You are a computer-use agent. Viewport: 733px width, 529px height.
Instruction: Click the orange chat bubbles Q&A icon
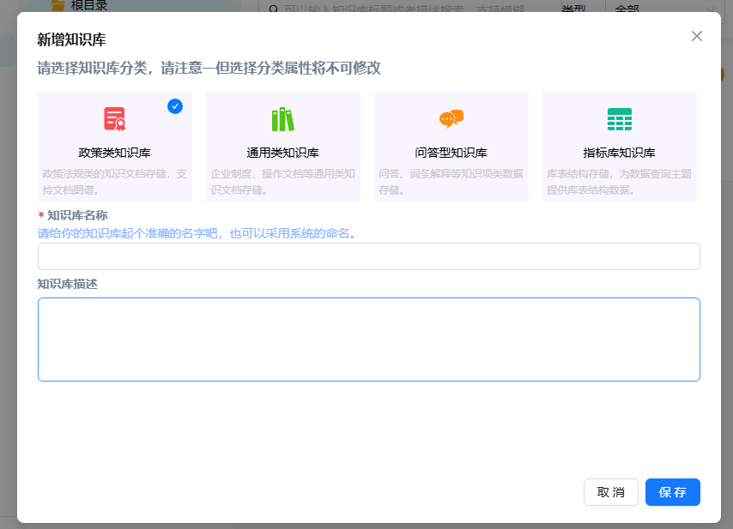451,119
